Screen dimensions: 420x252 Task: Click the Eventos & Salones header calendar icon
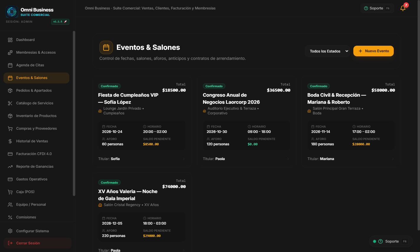[x=106, y=47]
